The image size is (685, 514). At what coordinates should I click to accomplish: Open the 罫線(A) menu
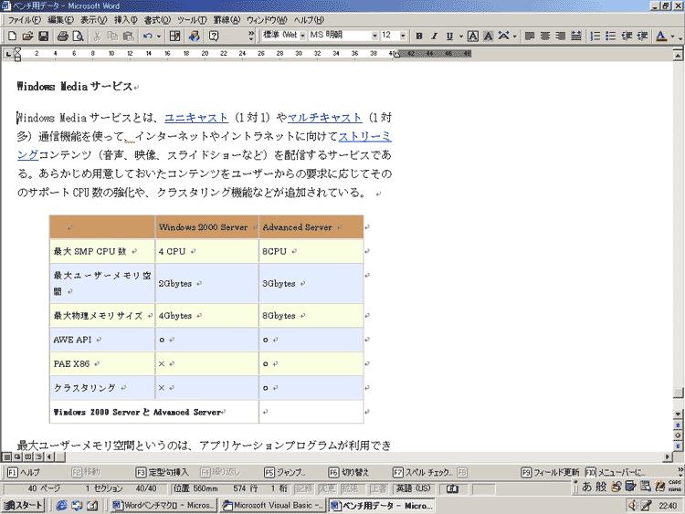click(227, 20)
